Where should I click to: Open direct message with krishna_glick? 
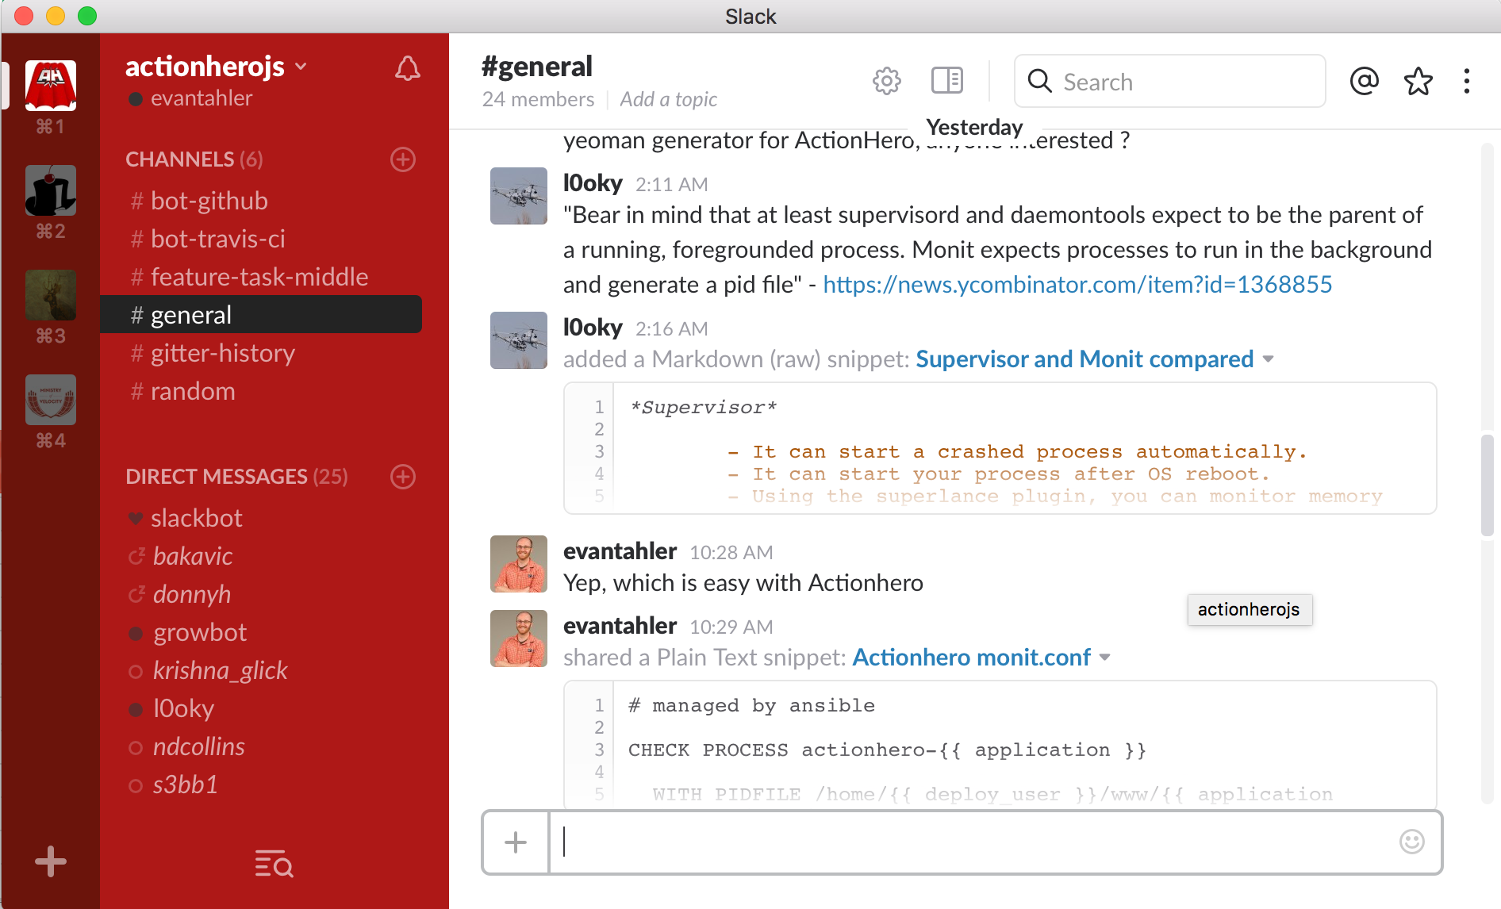[261, 670]
